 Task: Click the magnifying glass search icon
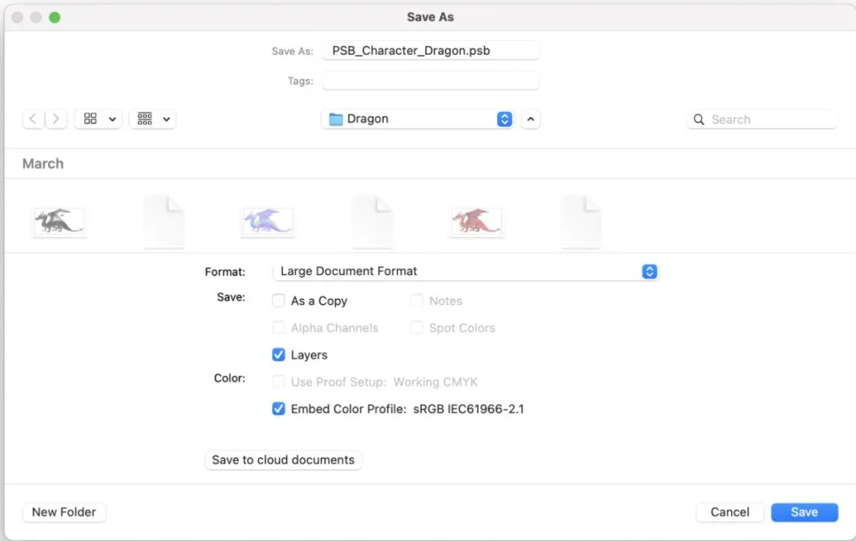[699, 120]
